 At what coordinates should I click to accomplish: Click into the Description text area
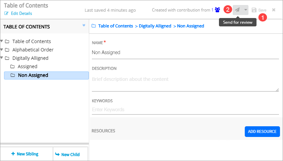(x=185, y=83)
